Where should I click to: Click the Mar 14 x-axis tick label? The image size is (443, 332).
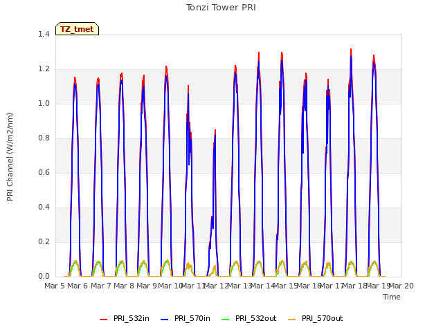[x=263, y=286]
